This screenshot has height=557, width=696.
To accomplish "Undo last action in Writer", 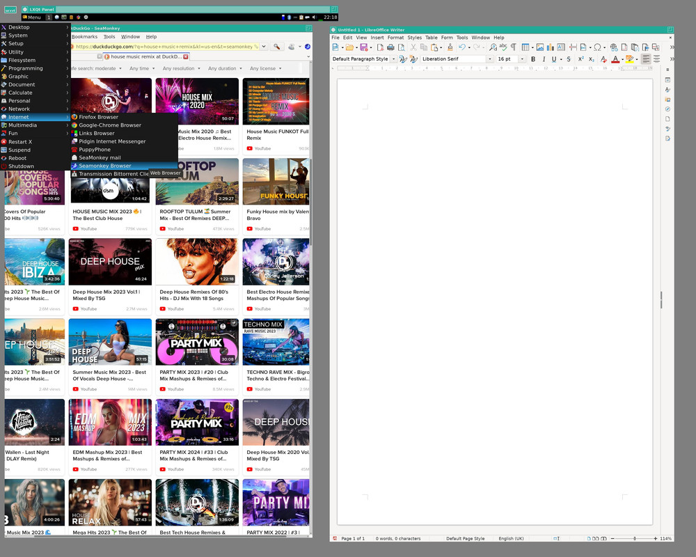I will 462,47.
